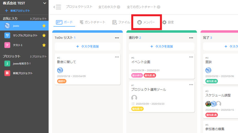Switch to the ファイル tab
This screenshot has height=133, width=238.
pos(121,22)
